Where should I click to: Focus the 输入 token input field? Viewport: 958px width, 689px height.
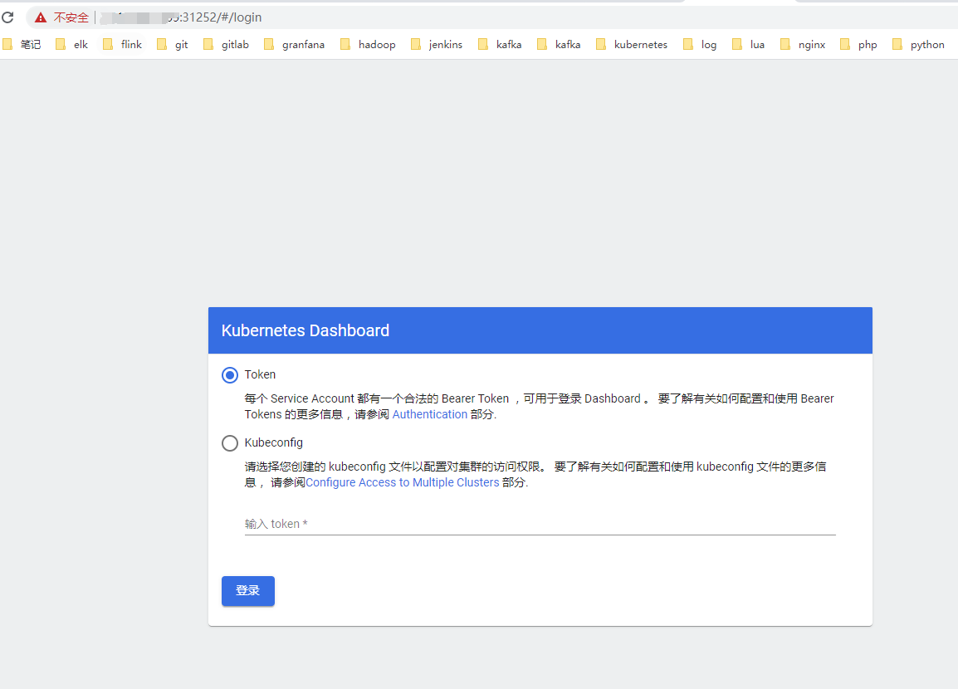[540, 524]
